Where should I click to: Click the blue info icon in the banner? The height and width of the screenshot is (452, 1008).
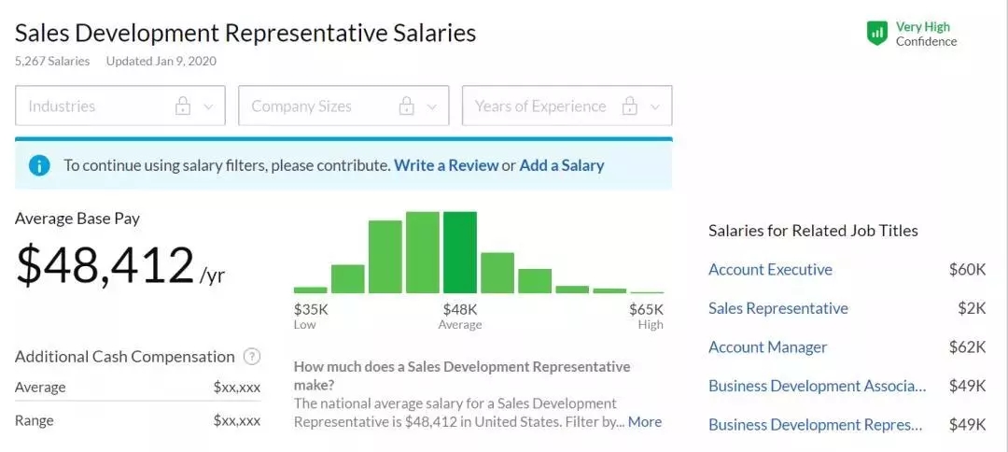(x=39, y=165)
